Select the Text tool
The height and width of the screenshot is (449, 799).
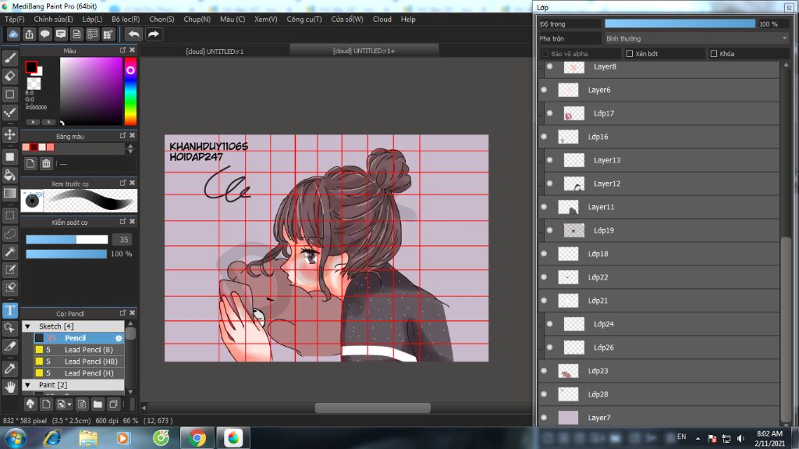click(9, 310)
